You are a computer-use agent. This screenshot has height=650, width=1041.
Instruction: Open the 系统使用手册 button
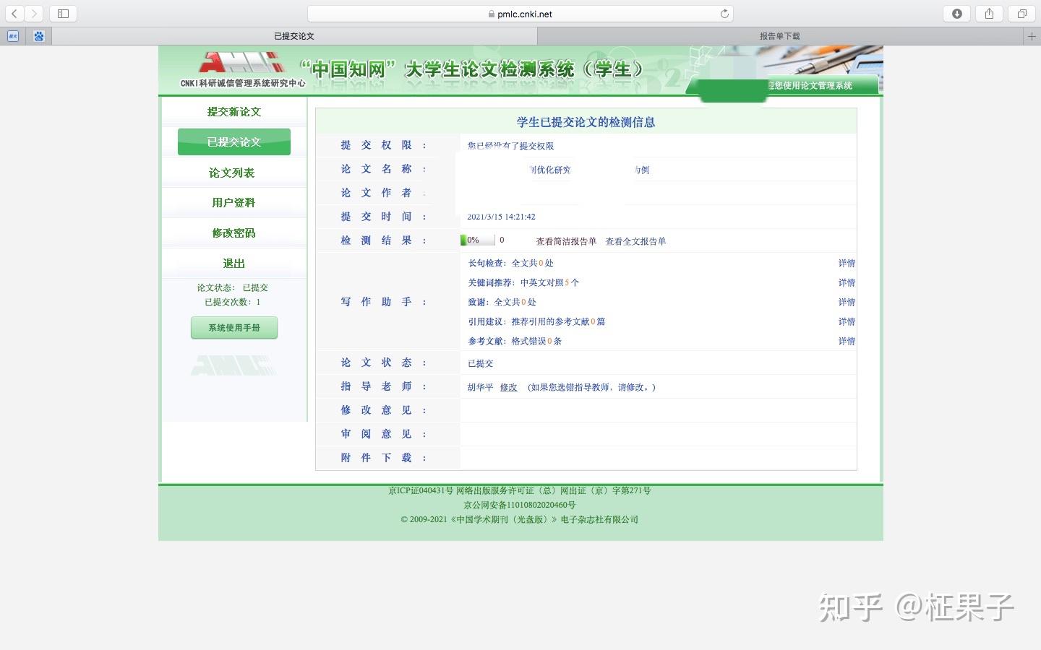pyautogui.click(x=234, y=328)
